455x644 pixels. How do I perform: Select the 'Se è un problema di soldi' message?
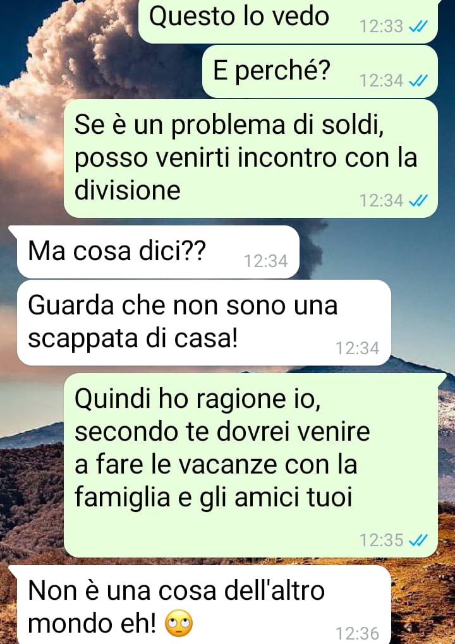251,158
